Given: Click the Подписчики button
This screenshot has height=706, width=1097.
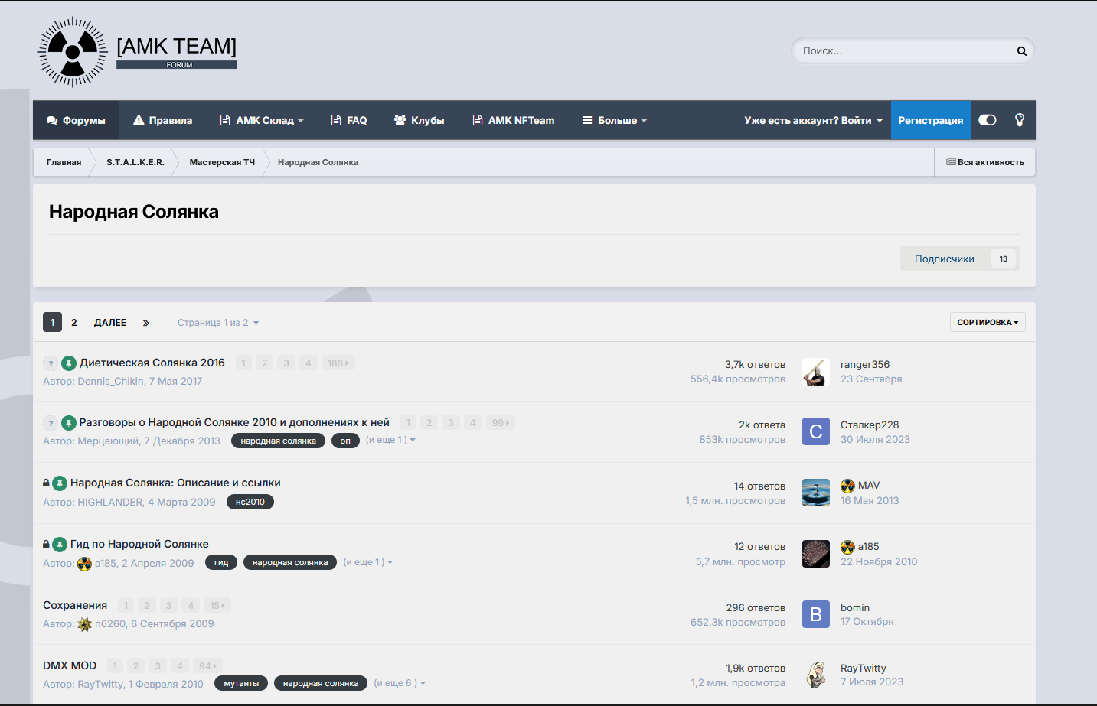Looking at the screenshot, I should click(945, 259).
